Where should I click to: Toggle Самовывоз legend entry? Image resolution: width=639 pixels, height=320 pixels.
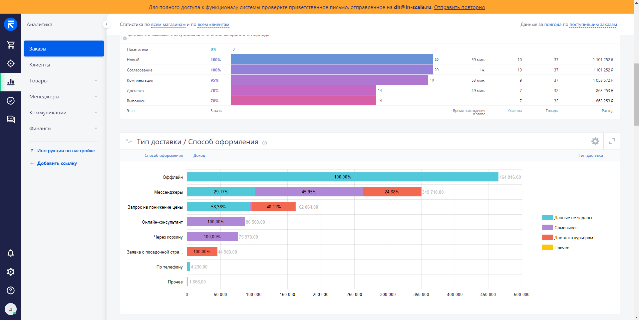pyautogui.click(x=560, y=228)
